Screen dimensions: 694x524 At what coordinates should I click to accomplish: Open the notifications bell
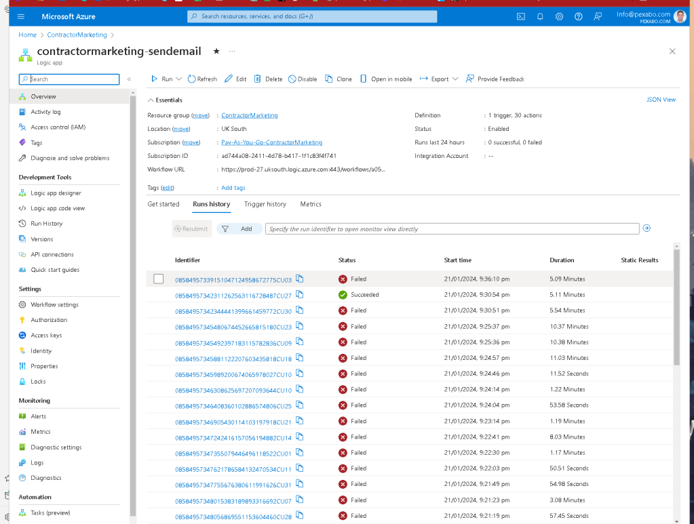[x=540, y=17]
